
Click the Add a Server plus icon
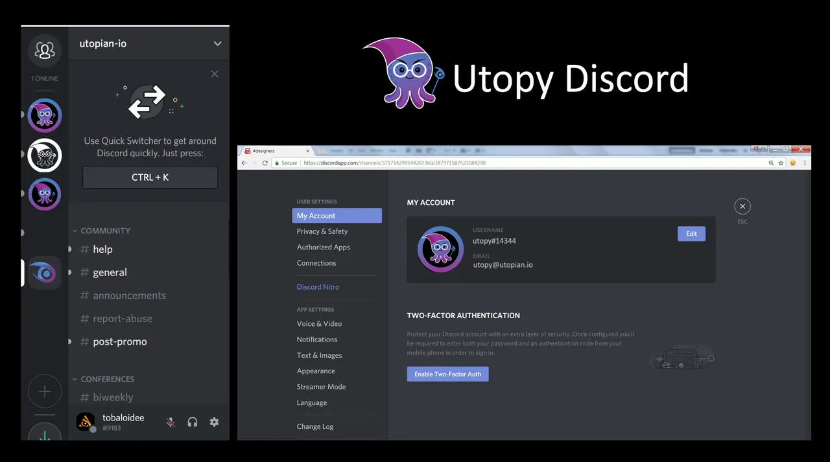pos(45,391)
